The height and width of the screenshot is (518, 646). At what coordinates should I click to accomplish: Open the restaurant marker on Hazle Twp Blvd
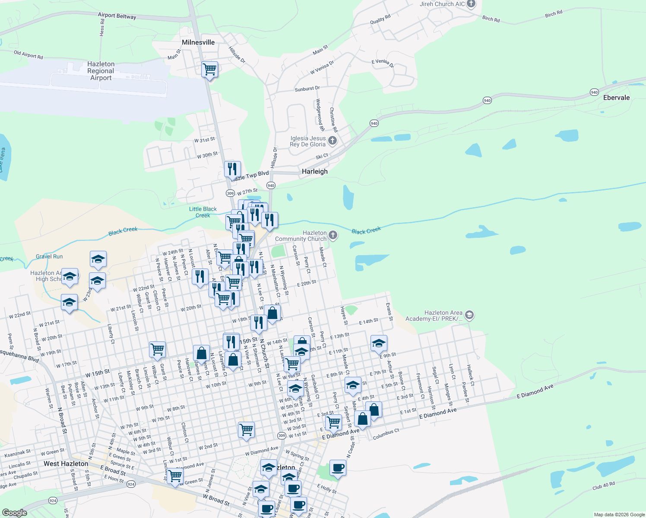[x=232, y=169]
